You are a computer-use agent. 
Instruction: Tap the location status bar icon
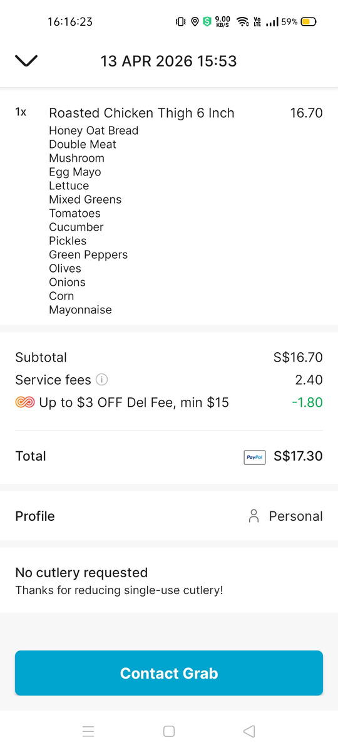pos(195,21)
